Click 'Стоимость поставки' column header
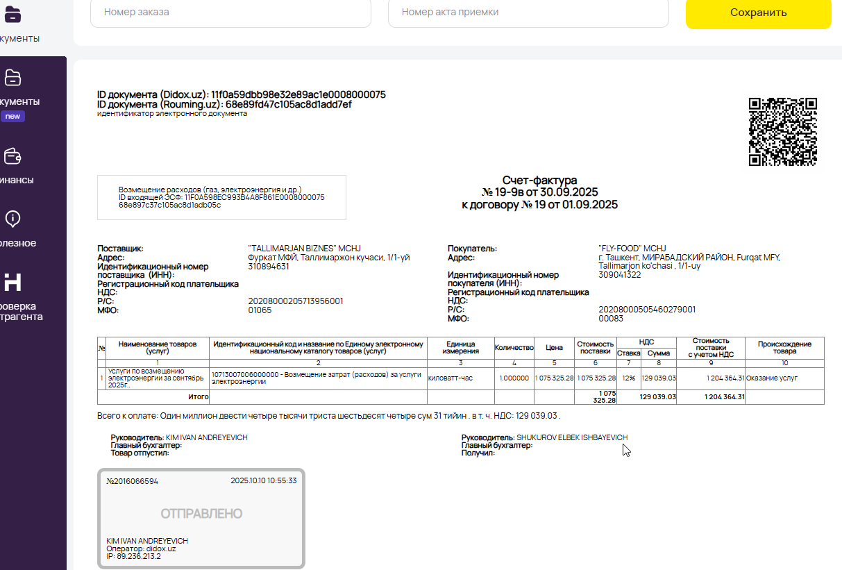The height and width of the screenshot is (570, 842). 596,348
